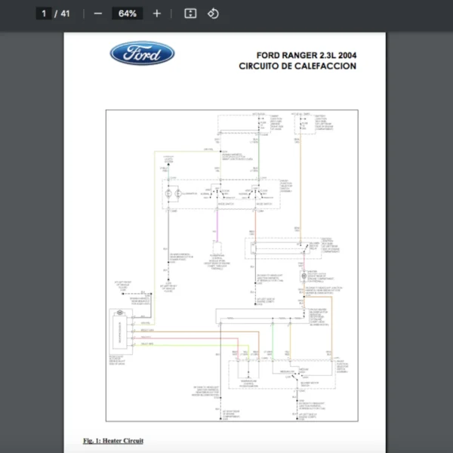Click the zoom out minus button
Image resolution: width=453 pixels, height=453 pixels.
point(98,14)
